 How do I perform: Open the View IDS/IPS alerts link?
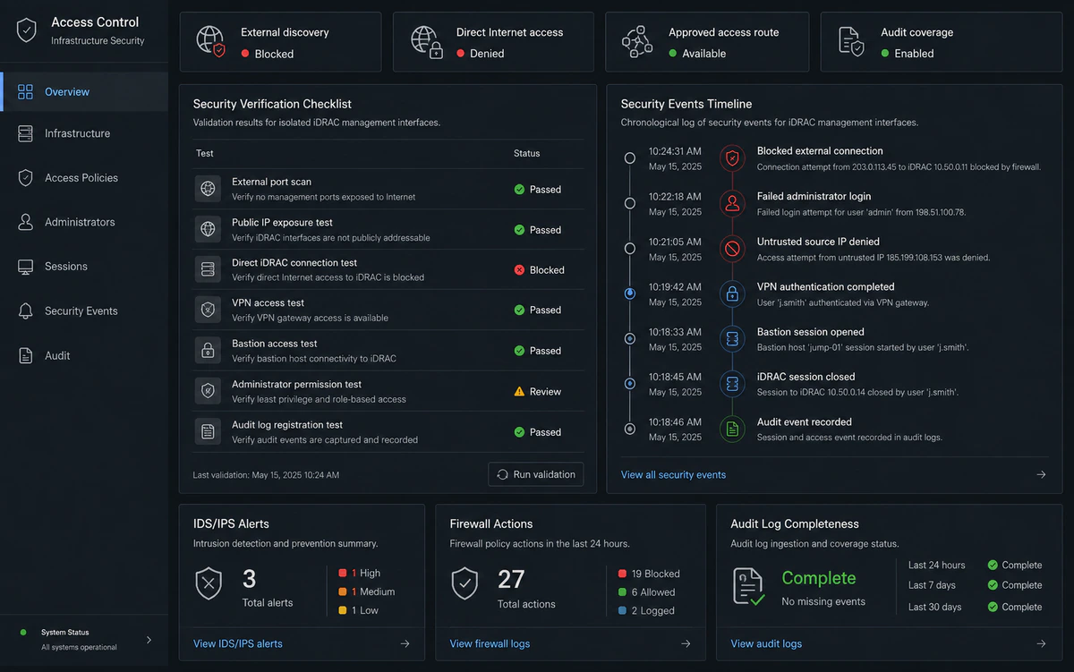pyautogui.click(x=238, y=643)
